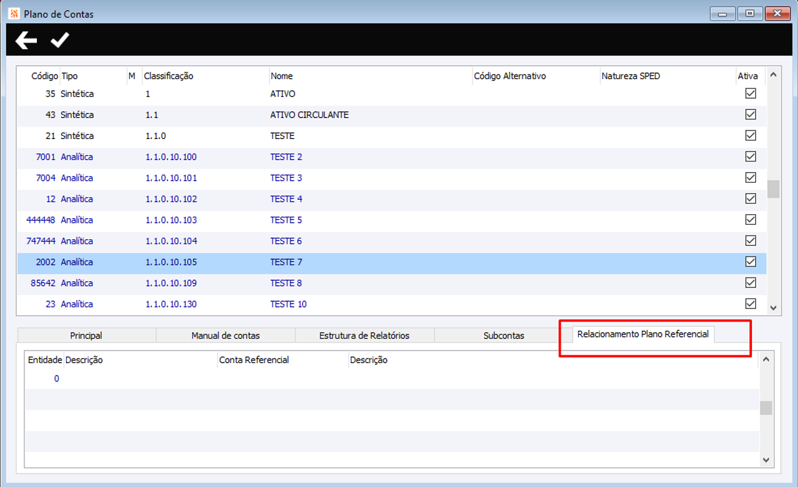Screen dimensions: 798x487
Task: Close the Plano de Contas window
Action: click(x=777, y=13)
